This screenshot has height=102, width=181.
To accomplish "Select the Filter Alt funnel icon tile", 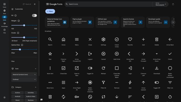I will pyautogui.click(x=103, y=84).
